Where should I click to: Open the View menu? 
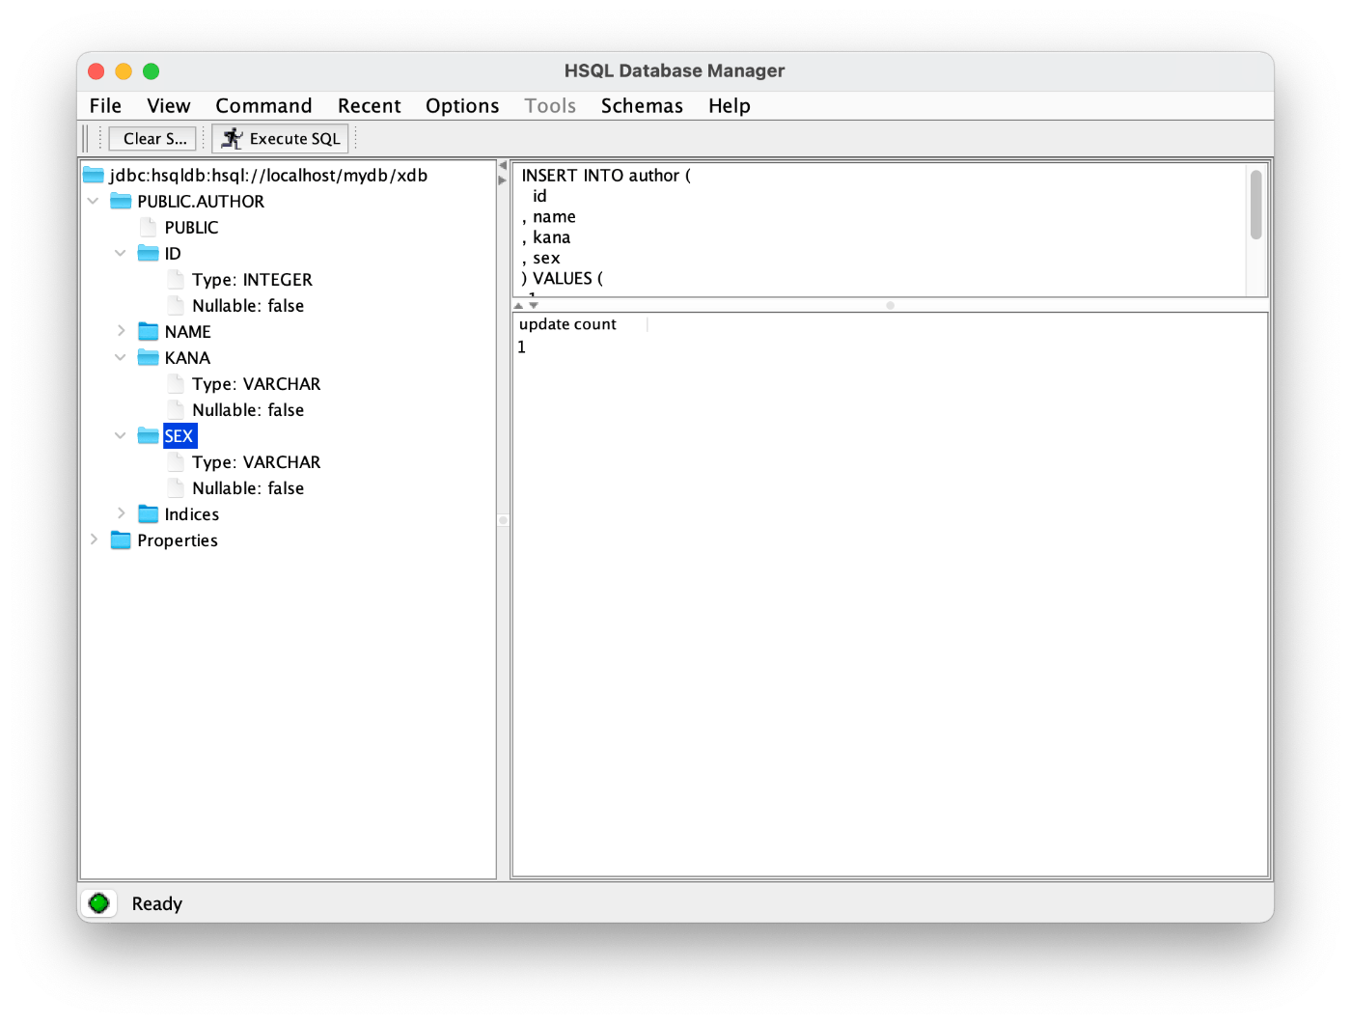click(169, 106)
